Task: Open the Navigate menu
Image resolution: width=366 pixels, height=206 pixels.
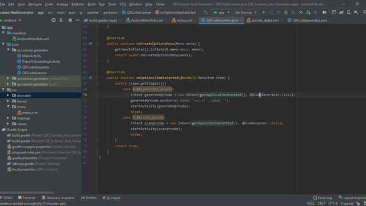Action: tap(35, 4)
